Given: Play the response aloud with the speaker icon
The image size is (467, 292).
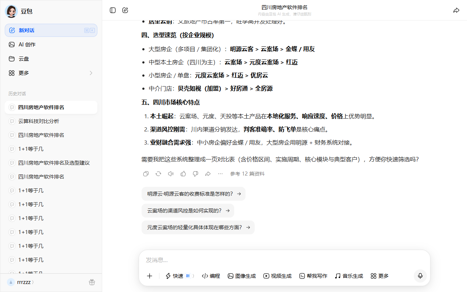Looking at the screenshot, I should (171, 174).
